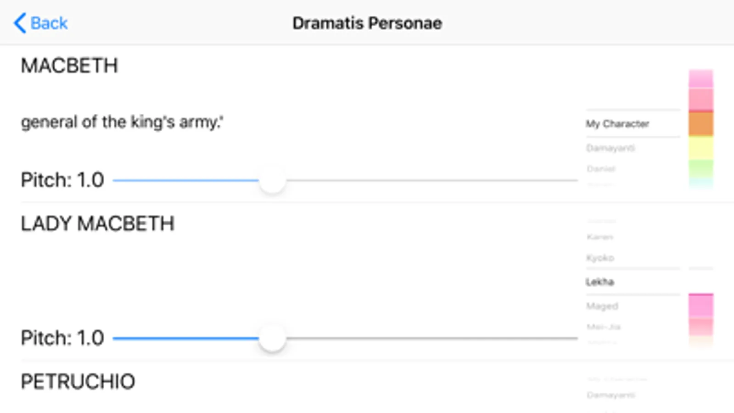Screen dimensions: 734x413
Task: Choose Maged in Lady Macbeth's voice picker
Action: pos(602,306)
